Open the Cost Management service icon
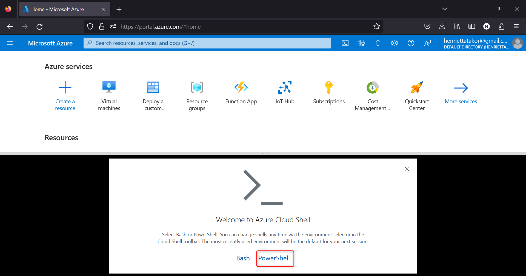This screenshot has width=526, height=276. click(373, 88)
